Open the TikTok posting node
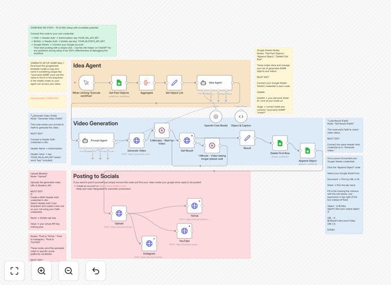This screenshot has width=391, height=285. coord(194,206)
